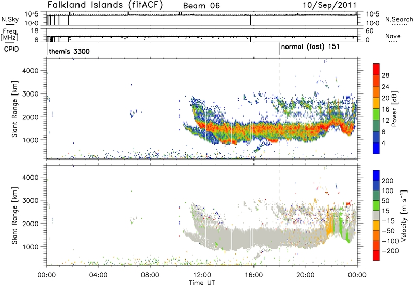
Task: Click the 'Nave' legend label
Action: pyautogui.click(x=393, y=36)
